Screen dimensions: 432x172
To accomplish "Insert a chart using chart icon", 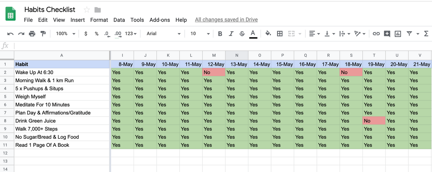I will (398, 34).
